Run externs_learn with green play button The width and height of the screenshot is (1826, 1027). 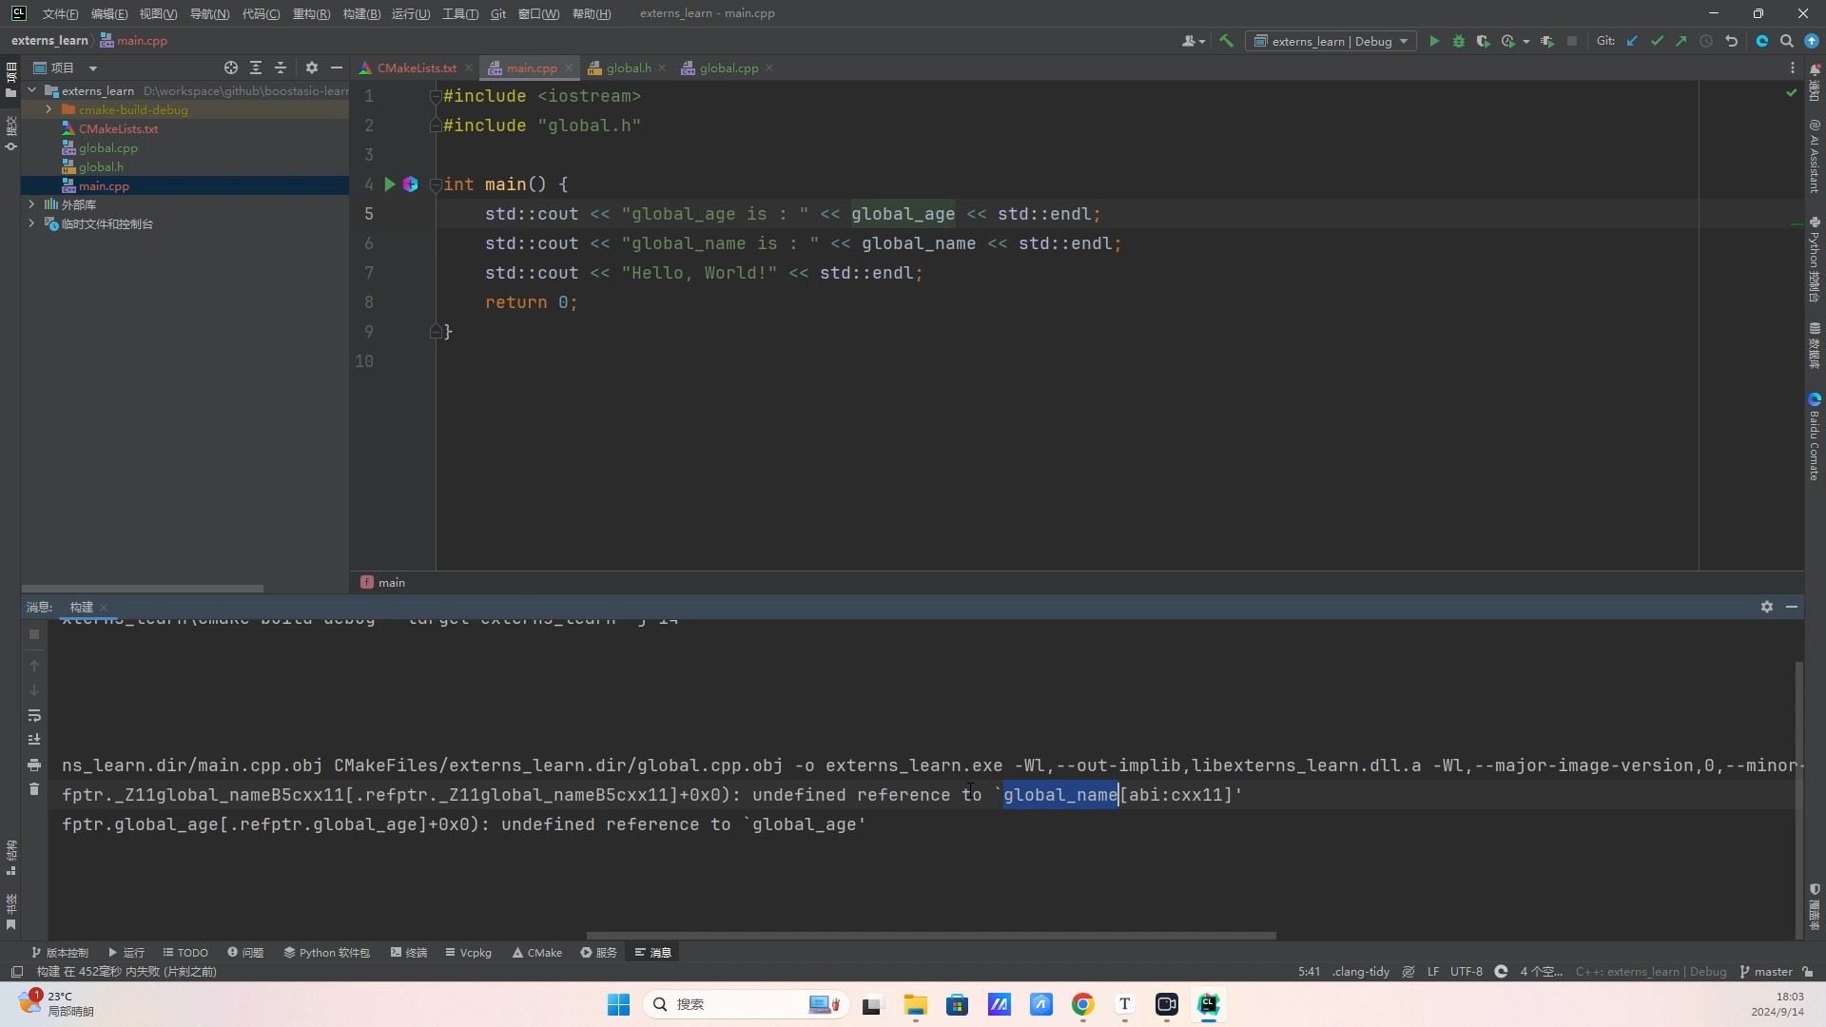[1434, 41]
